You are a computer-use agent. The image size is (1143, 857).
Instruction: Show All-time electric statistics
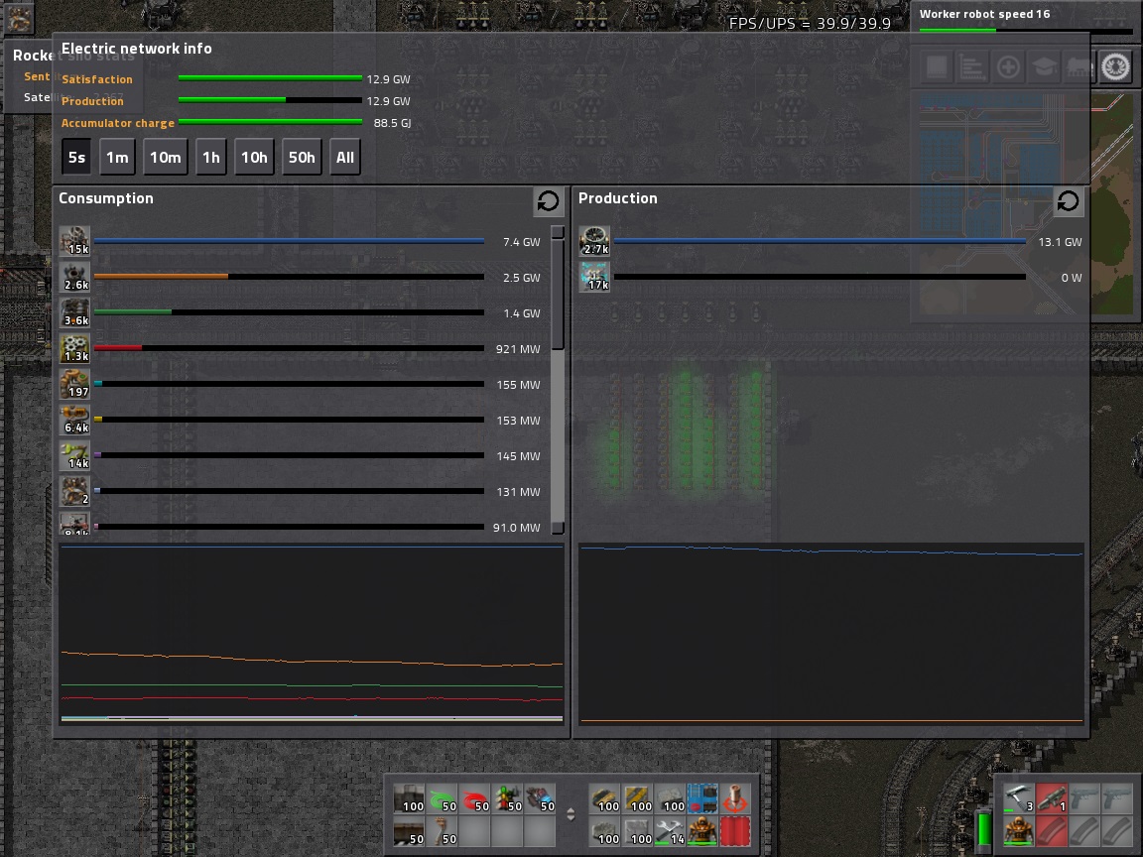[344, 158]
